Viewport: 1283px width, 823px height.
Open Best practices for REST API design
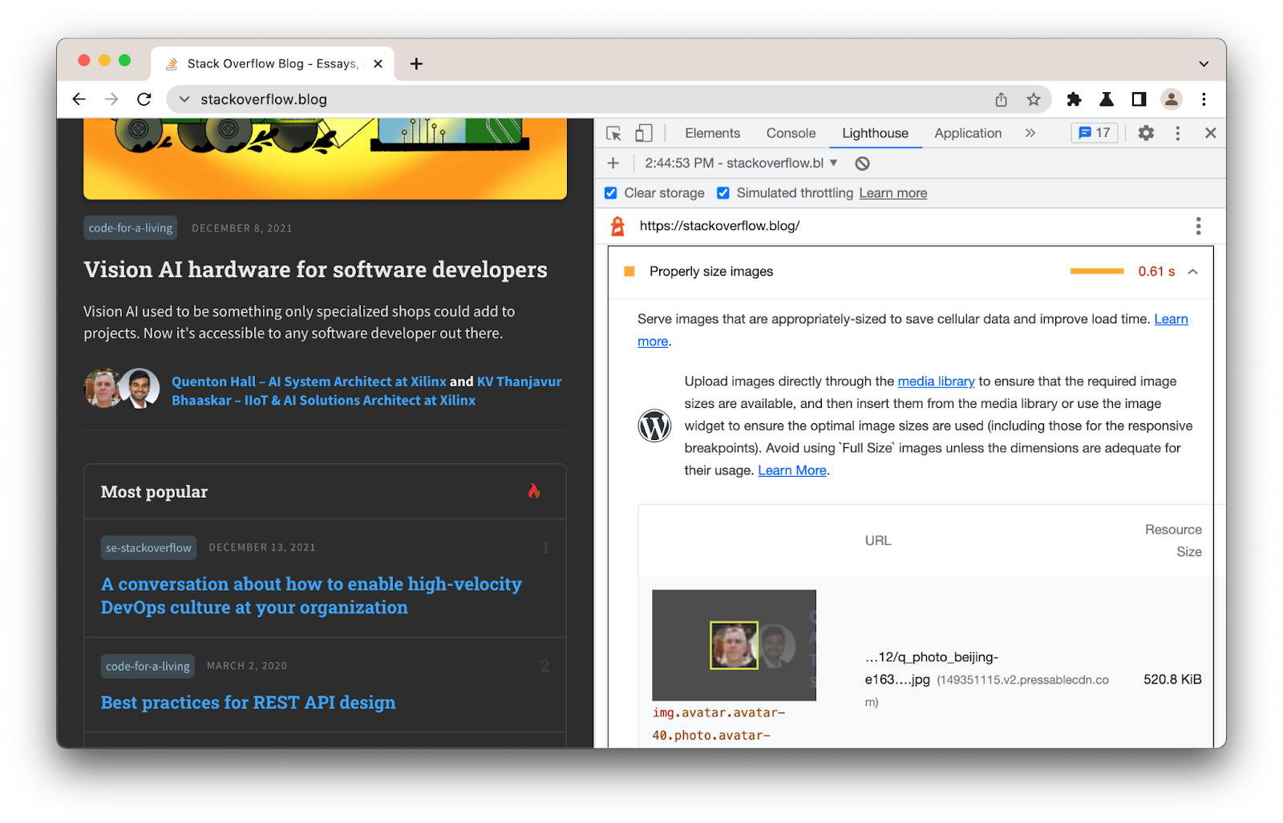coord(248,703)
